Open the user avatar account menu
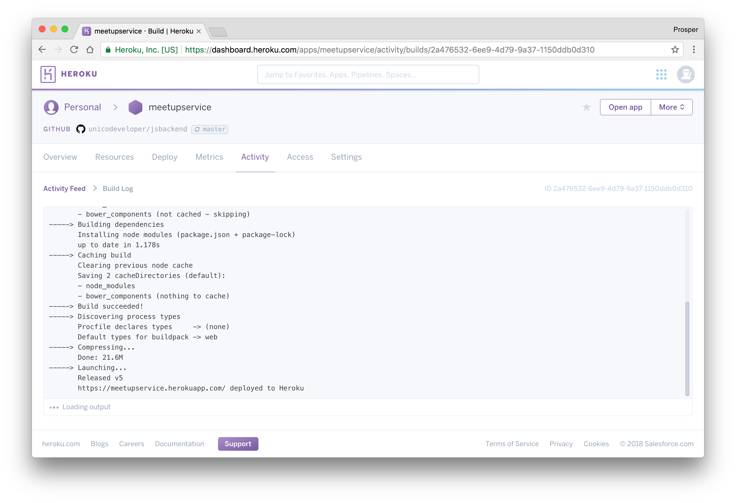736x503 pixels. click(x=685, y=75)
